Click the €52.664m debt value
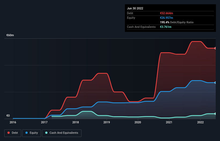The width and height of the screenshot is (220, 141). point(166,13)
